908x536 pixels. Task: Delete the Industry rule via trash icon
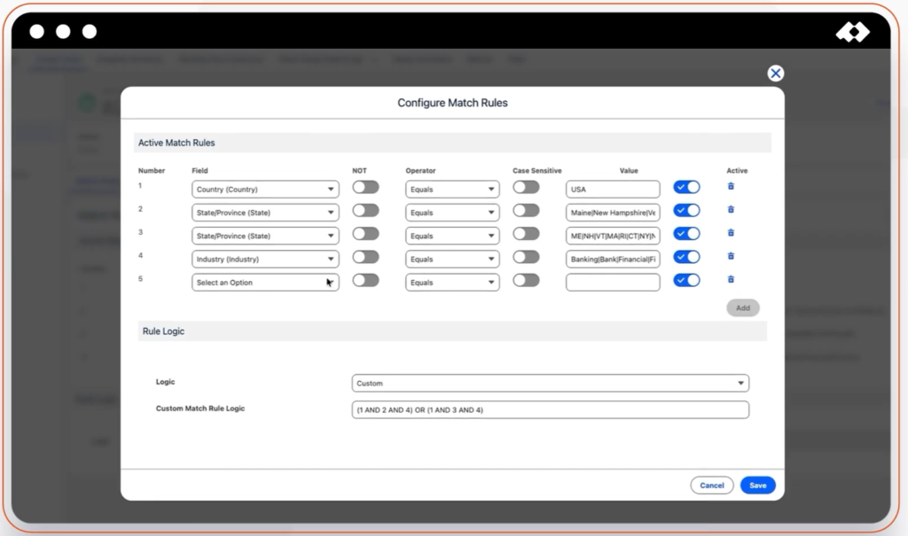point(731,256)
